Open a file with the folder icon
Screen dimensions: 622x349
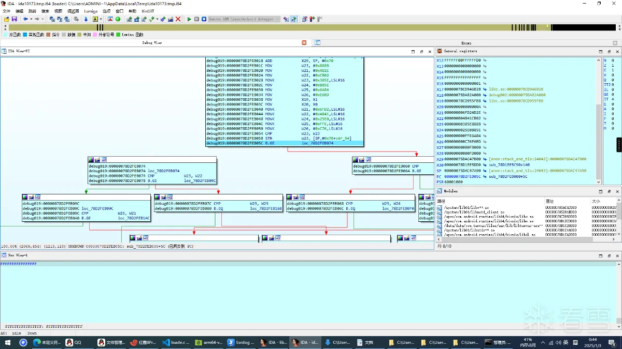(6, 19)
